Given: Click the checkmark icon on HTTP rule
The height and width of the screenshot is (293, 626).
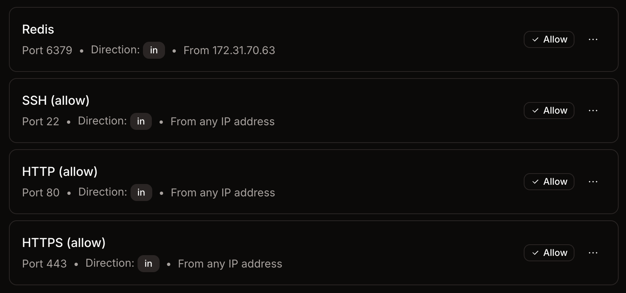Looking at the screenshot, I should coord(536,182).
